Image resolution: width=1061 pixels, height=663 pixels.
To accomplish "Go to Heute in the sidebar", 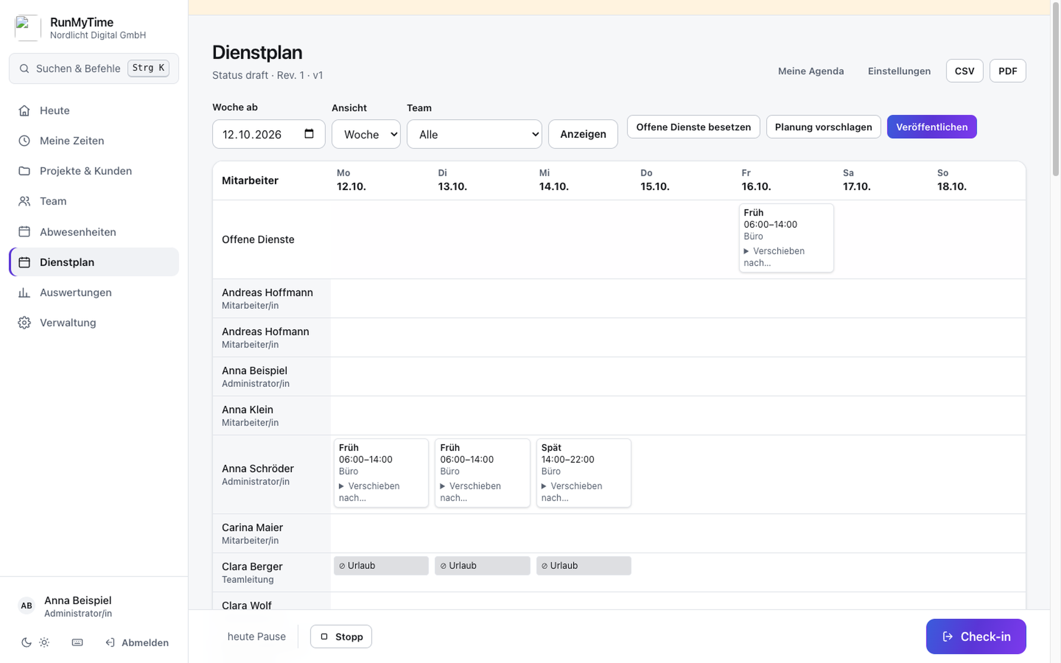I will (x=94, y=110).
